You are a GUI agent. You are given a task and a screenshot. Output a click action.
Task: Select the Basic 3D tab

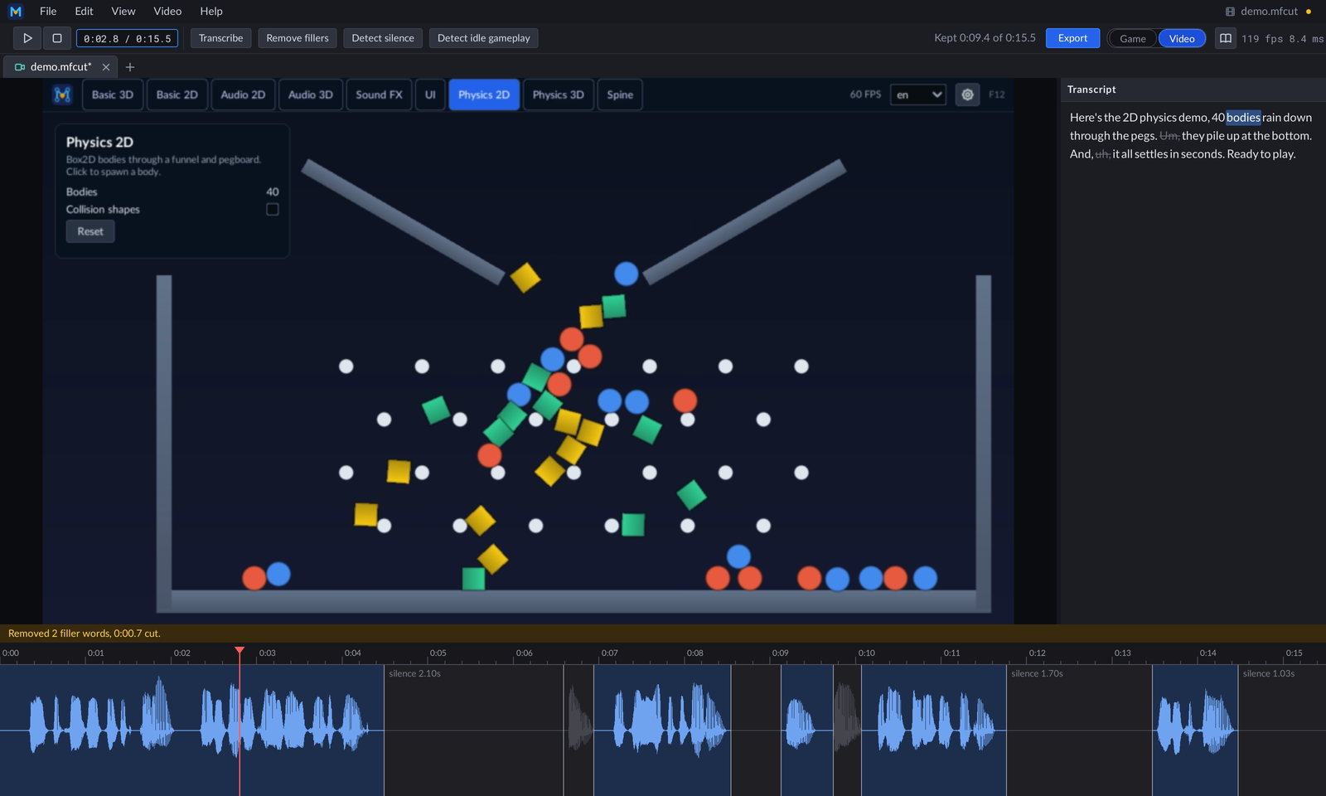pyautogui.click(x=113, y=95)
